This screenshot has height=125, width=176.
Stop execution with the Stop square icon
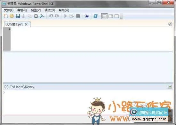coord(78,16)
